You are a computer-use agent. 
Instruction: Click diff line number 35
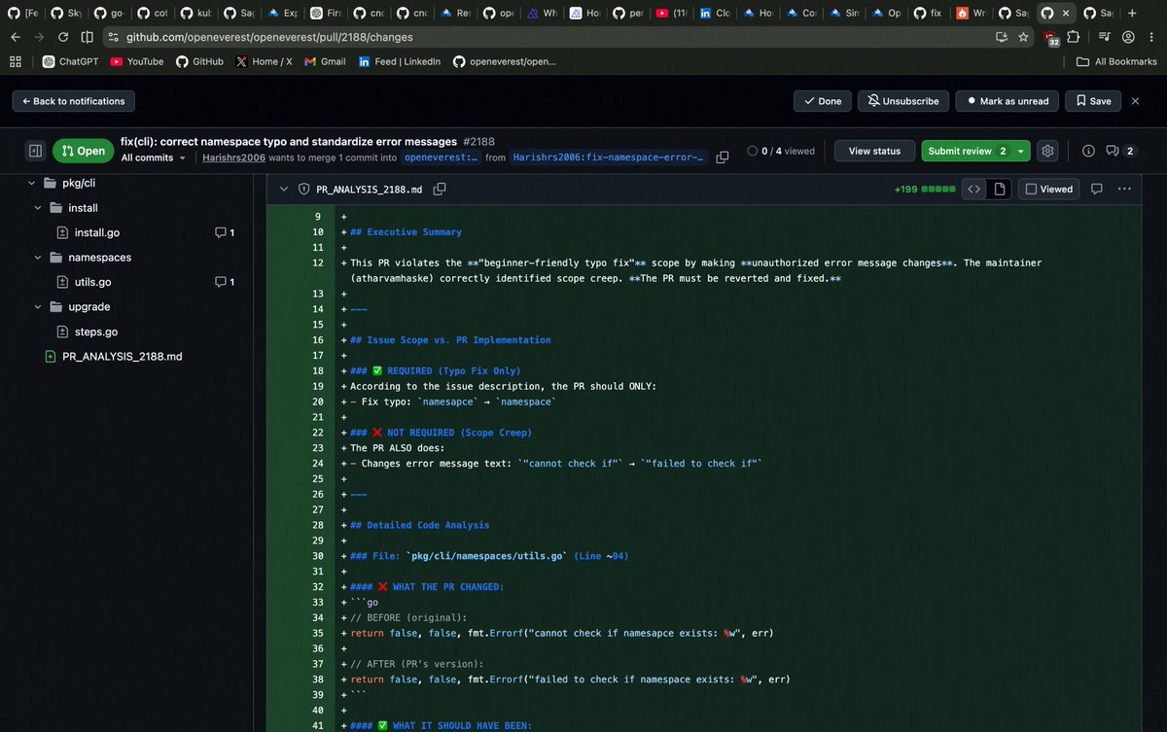(x=318, y=633)
